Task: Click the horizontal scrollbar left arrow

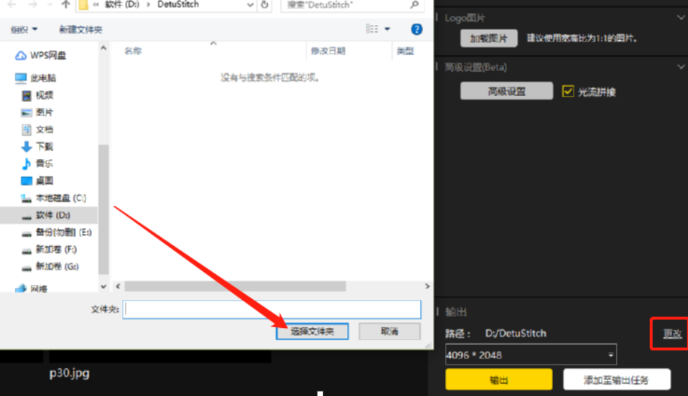Action: tap(118, 286)
